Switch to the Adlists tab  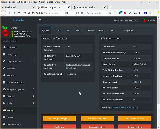[x=58, y=30]
